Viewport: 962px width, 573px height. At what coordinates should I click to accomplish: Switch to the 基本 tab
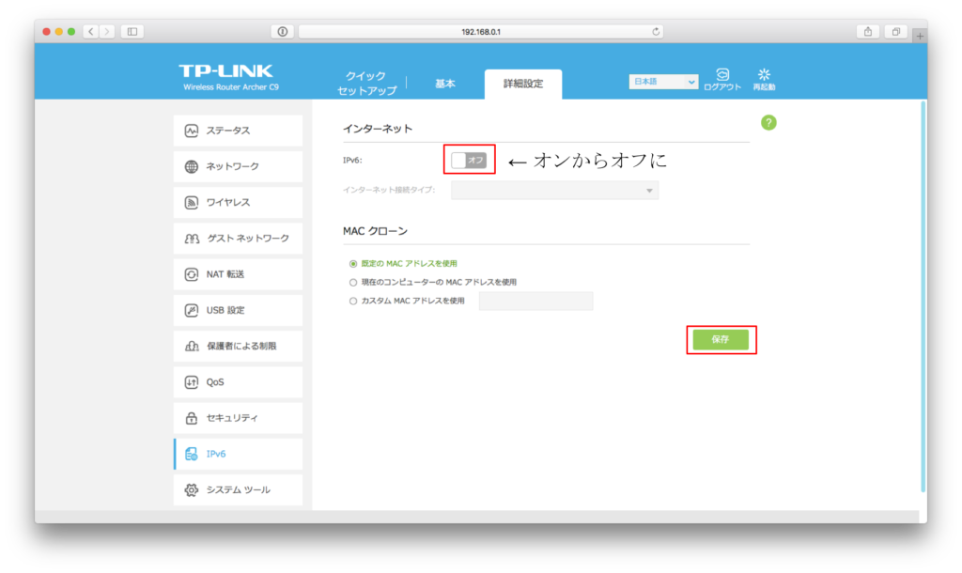coord(445,84)
